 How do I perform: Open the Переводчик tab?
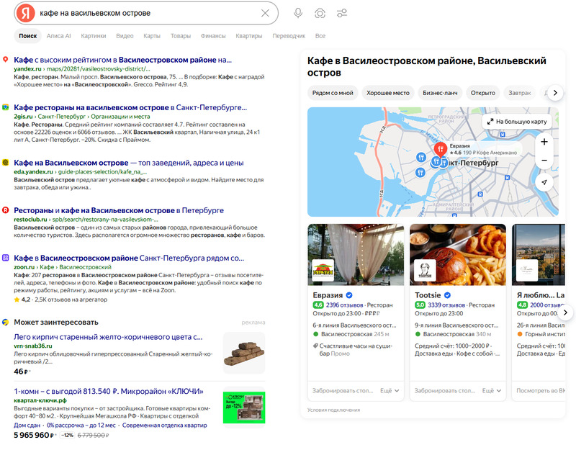pos(289,36)
